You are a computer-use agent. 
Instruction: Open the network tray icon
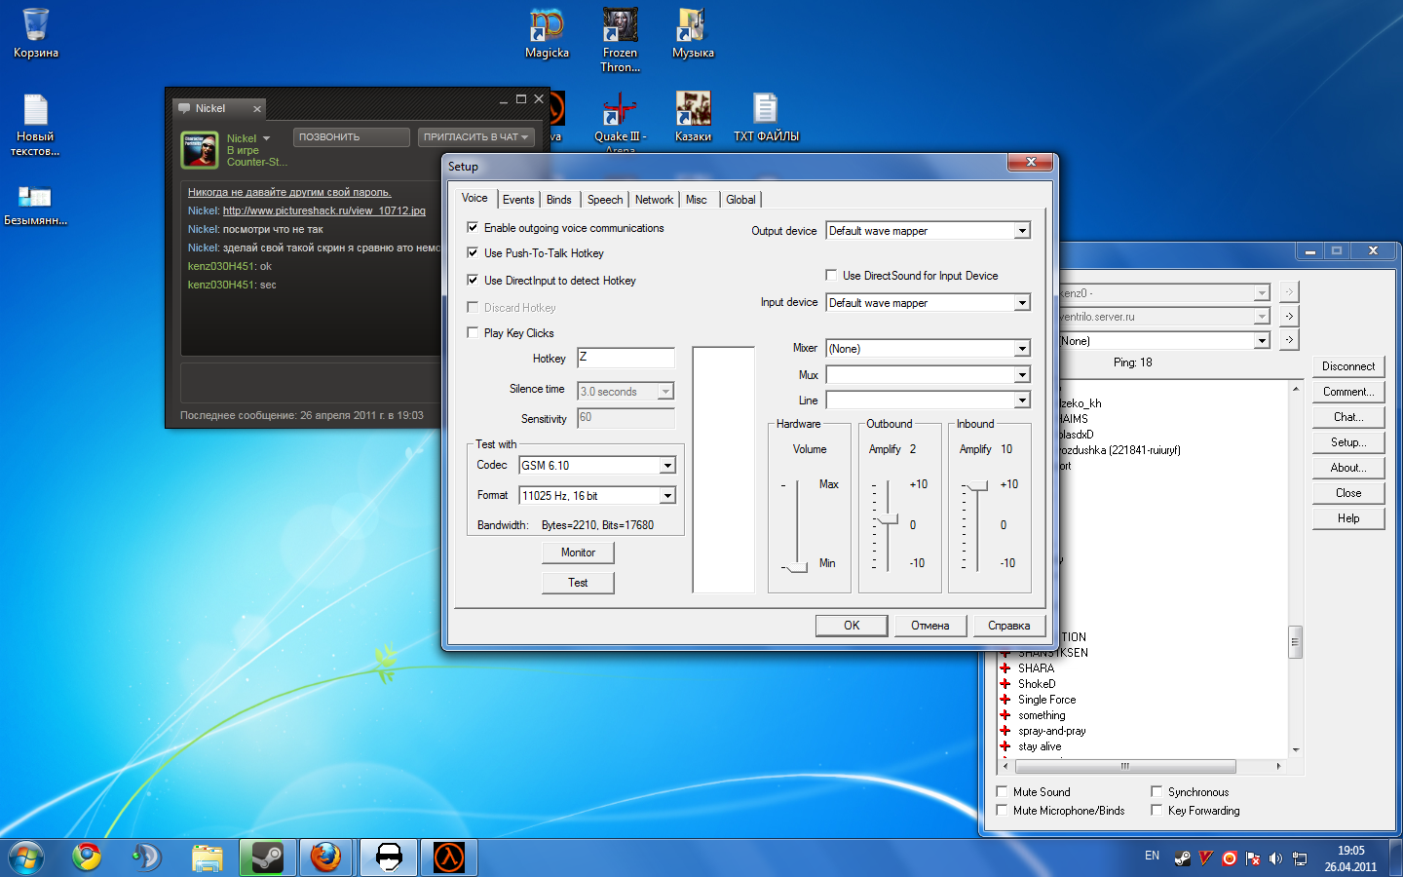pyautogui.click(x=1299, y=858)
